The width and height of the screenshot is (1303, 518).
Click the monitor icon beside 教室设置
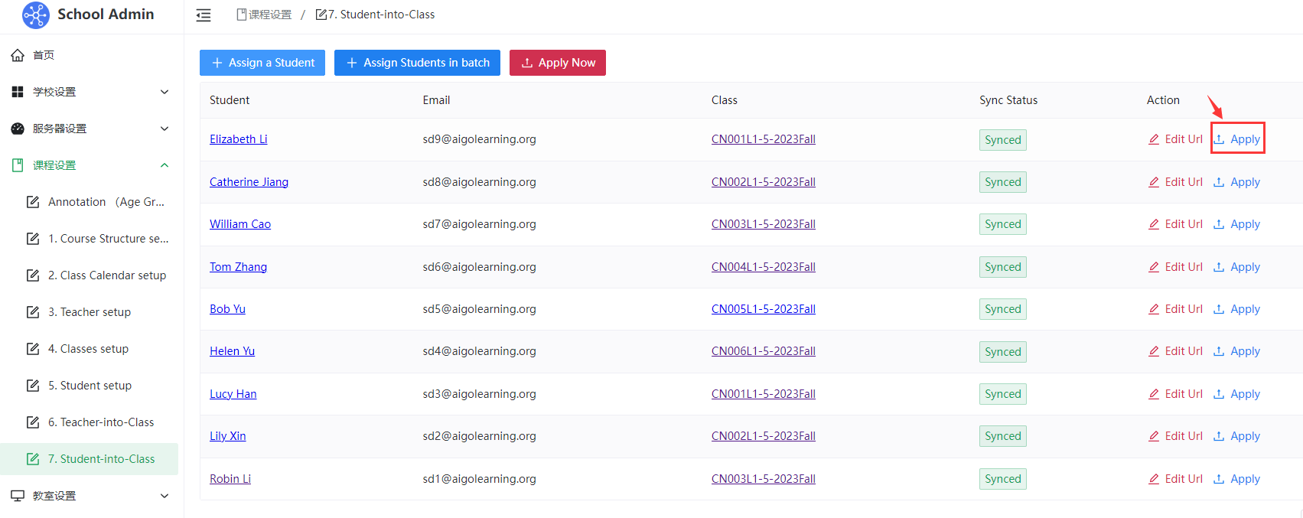[x=18, y=496]
